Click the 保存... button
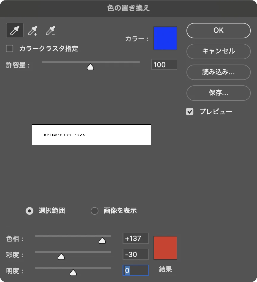The height and width of the screenshot is (282, 257). [x=219, y=93]
